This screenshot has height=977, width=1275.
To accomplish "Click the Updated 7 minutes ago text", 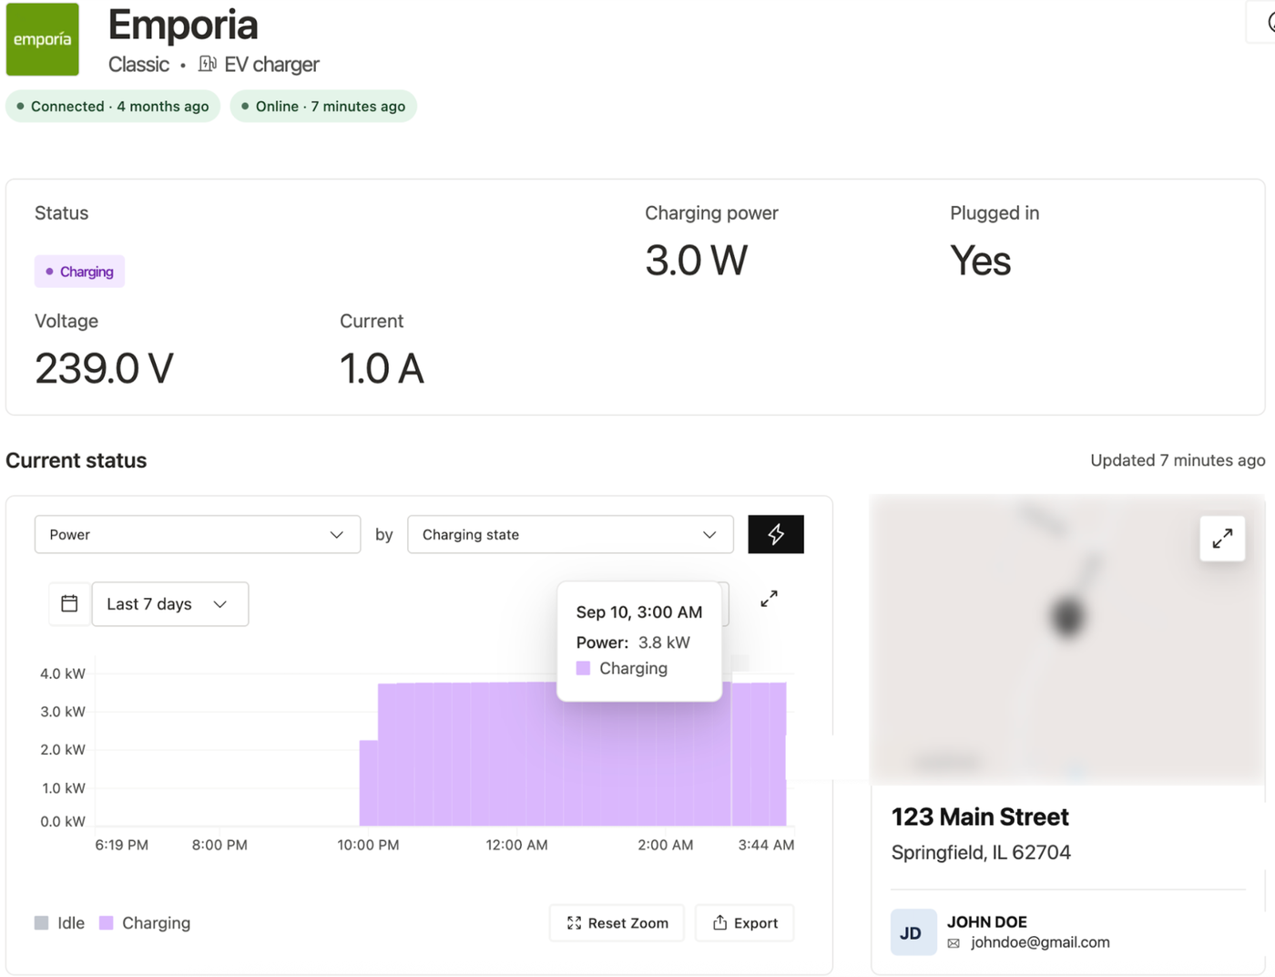I will click(x=1178, y=460).
